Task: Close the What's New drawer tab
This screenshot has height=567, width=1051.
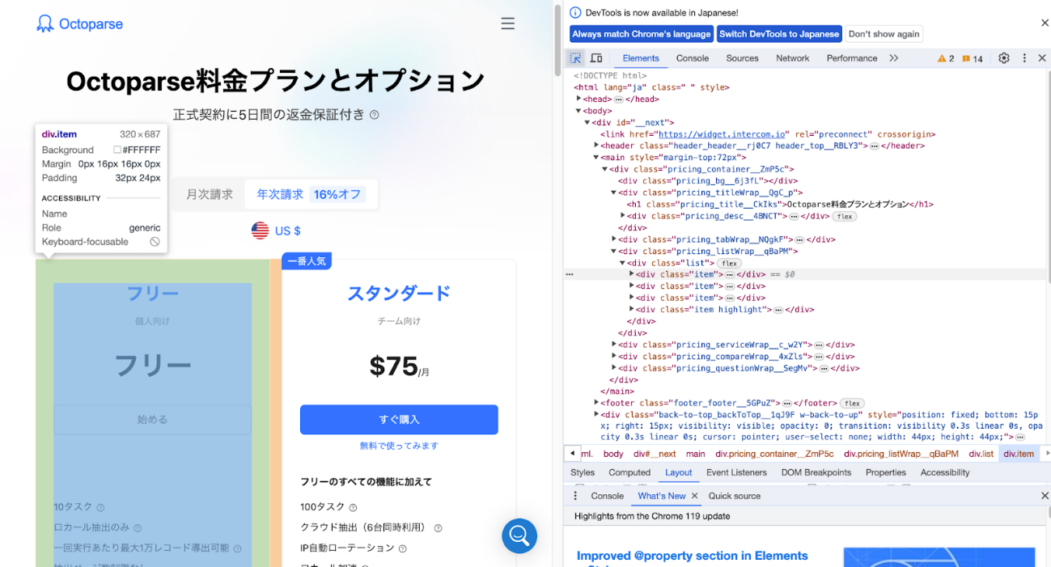Action: (694, 496)
